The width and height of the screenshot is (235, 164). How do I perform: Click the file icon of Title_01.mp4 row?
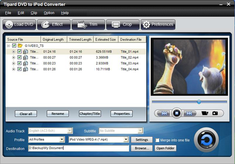point(25,52)
